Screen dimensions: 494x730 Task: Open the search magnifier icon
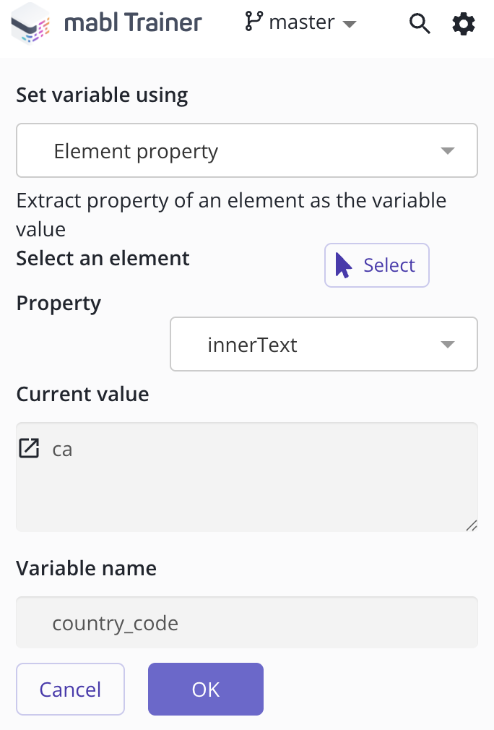coord(420,23)
